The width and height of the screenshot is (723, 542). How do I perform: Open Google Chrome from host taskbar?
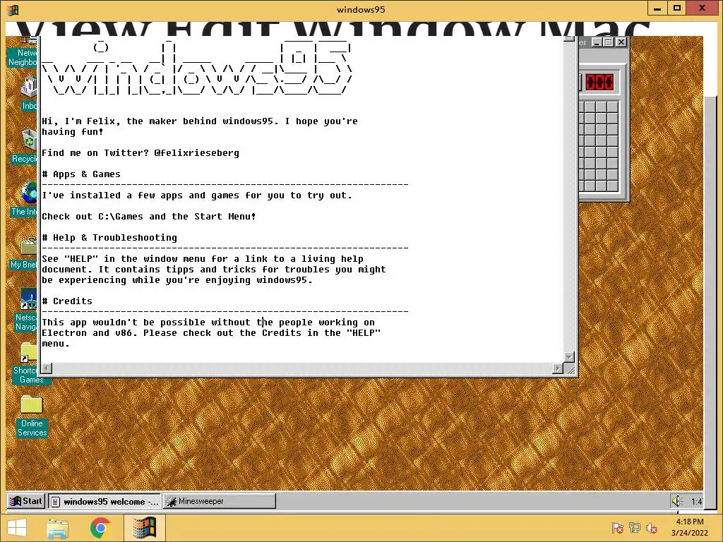tap(100, 528)
